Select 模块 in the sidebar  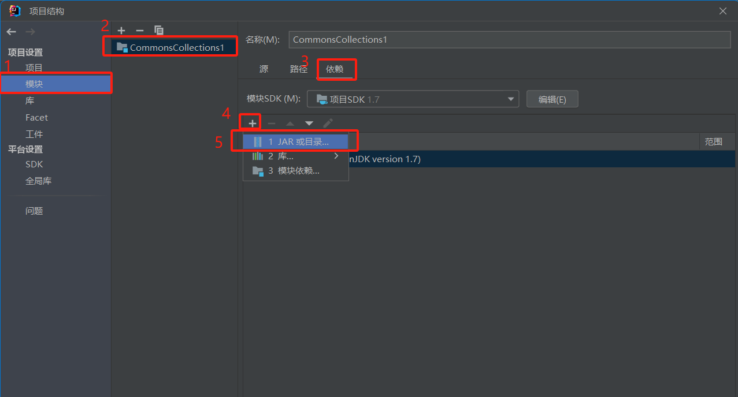tap(55, 84)
